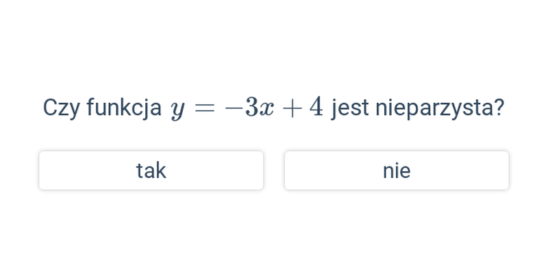Click the number 4 in the equation
The width and height of the screenshot is (548, 274).
pyautogui.click(x=316, y=108)
